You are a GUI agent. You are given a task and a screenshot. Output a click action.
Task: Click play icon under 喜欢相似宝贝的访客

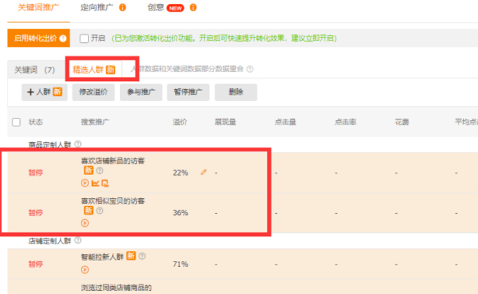point(85,223)
